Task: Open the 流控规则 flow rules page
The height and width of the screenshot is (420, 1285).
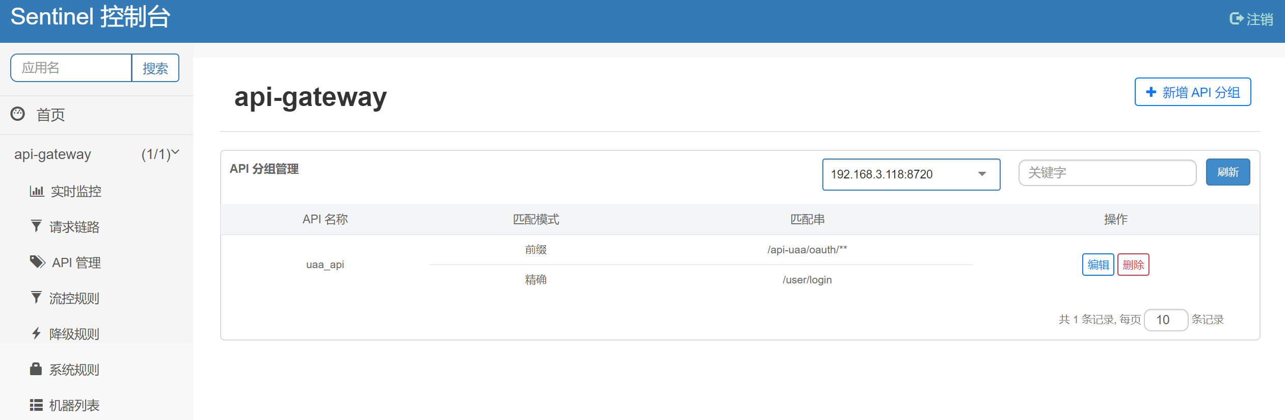Action: point(74,298)
